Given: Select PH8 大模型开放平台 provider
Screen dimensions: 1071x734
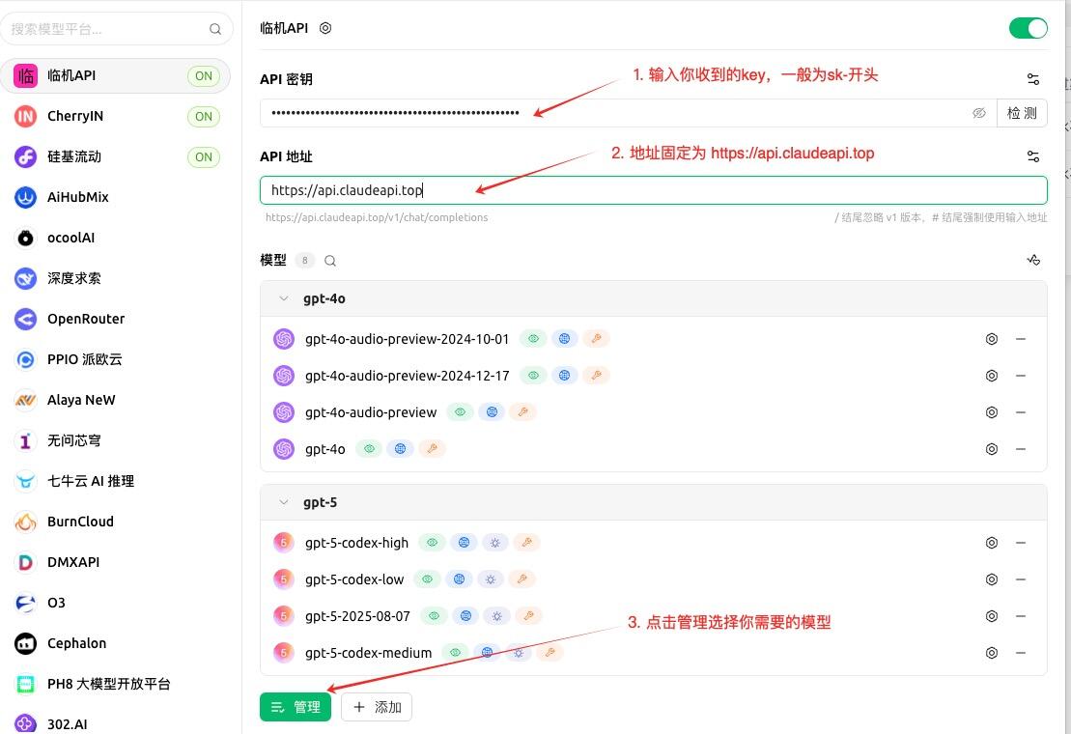Looking at the screenshot, I should (115, 684).
